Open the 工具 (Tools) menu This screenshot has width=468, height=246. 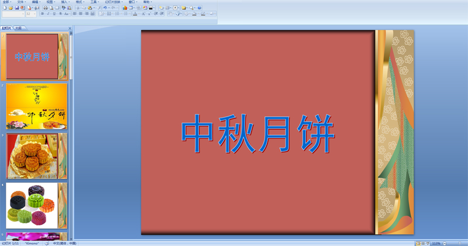pos(94,2)
